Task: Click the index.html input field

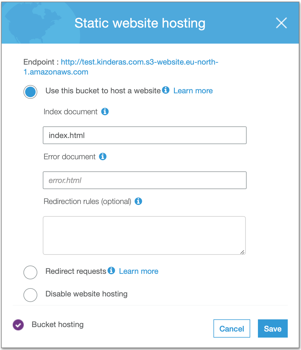Action: 144,135
